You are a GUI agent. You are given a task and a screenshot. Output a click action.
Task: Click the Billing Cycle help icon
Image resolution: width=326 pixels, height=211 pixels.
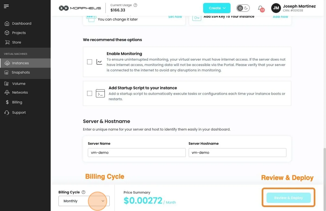83,192
